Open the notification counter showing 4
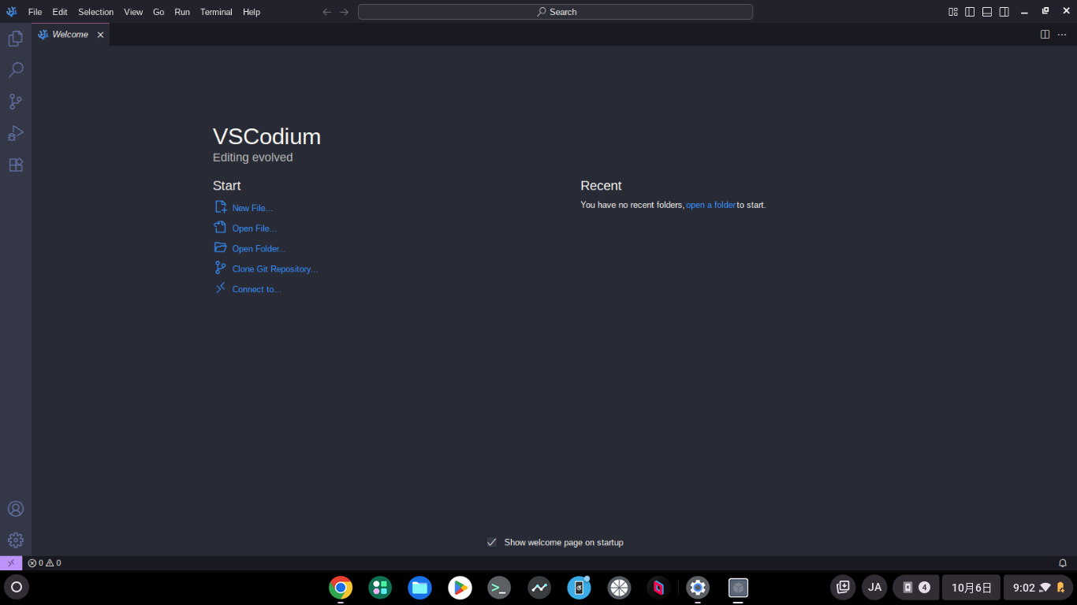The width and height of the screenshot is (1077, 605). tap(915, 588)
